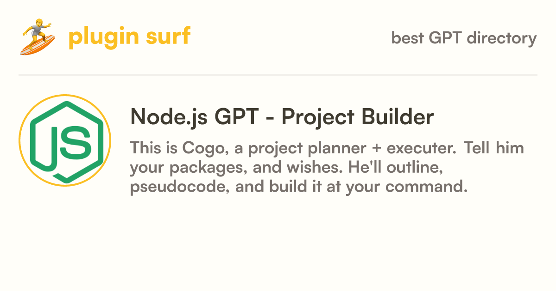Viewport: 556px width, 291px height.
Task: Click the horizontal divider line below the header
Action: point(278,74)
